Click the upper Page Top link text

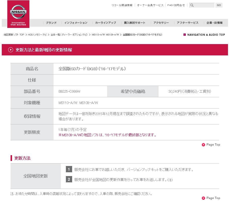click(x=213, y=145)
